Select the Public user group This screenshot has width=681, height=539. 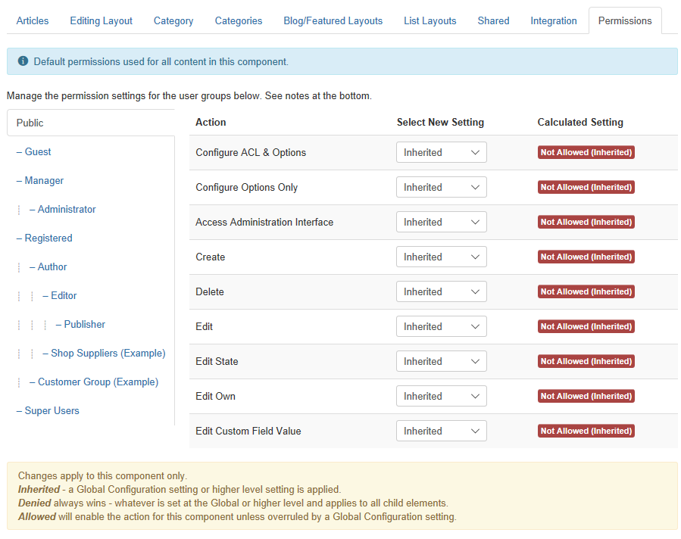(x=91, y=123)
